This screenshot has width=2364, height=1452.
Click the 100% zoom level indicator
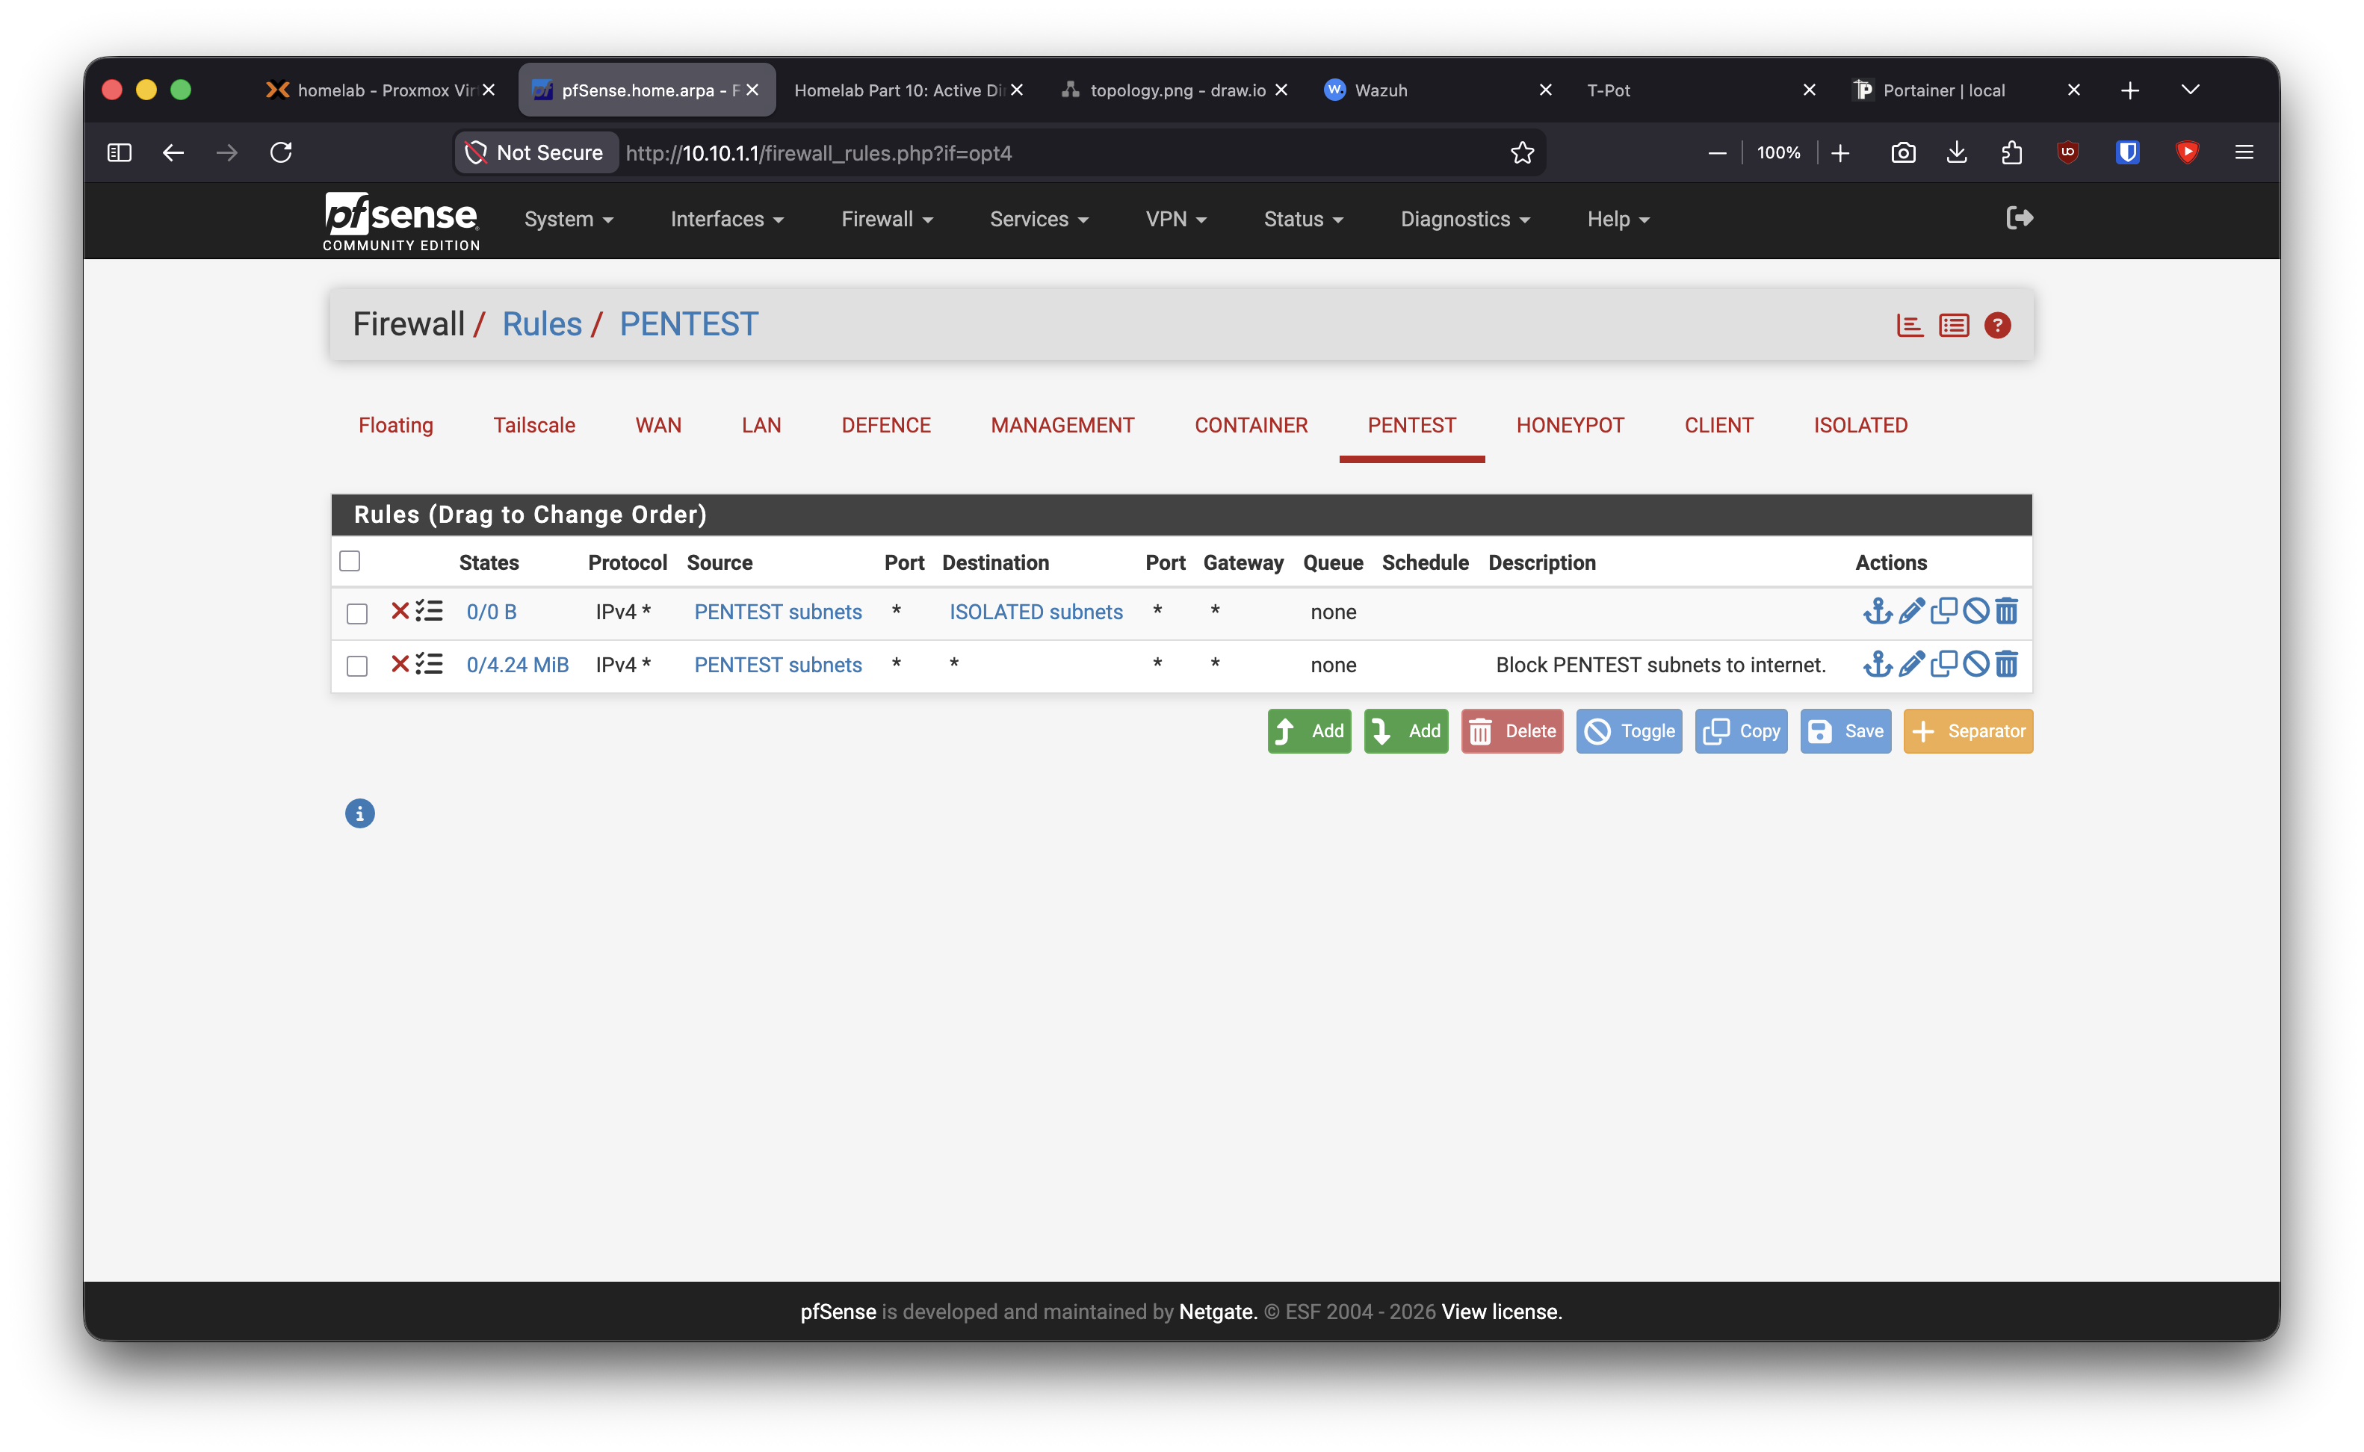[1778, 152]
